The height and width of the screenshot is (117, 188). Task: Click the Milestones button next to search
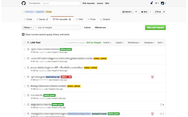[100, 27]
